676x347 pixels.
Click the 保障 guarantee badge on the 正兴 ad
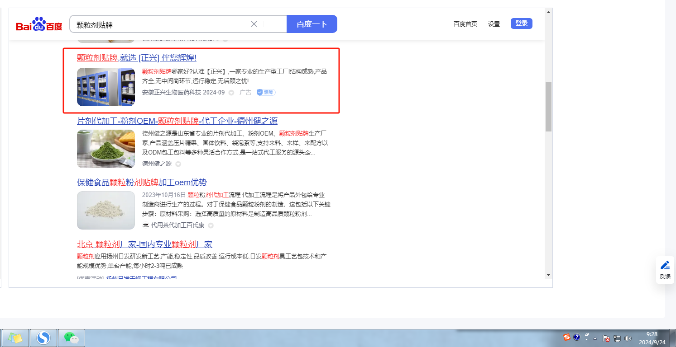(266, 92)
